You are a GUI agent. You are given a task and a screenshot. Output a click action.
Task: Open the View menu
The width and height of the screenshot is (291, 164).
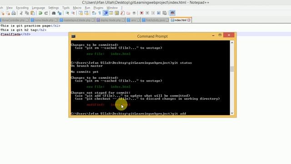coord(10,8)
